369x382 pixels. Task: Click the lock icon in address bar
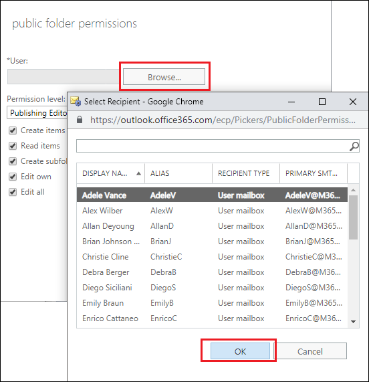click(80, 120)
